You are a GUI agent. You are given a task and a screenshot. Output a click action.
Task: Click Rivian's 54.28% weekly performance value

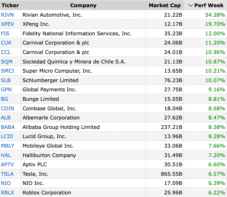pos(215,15)
